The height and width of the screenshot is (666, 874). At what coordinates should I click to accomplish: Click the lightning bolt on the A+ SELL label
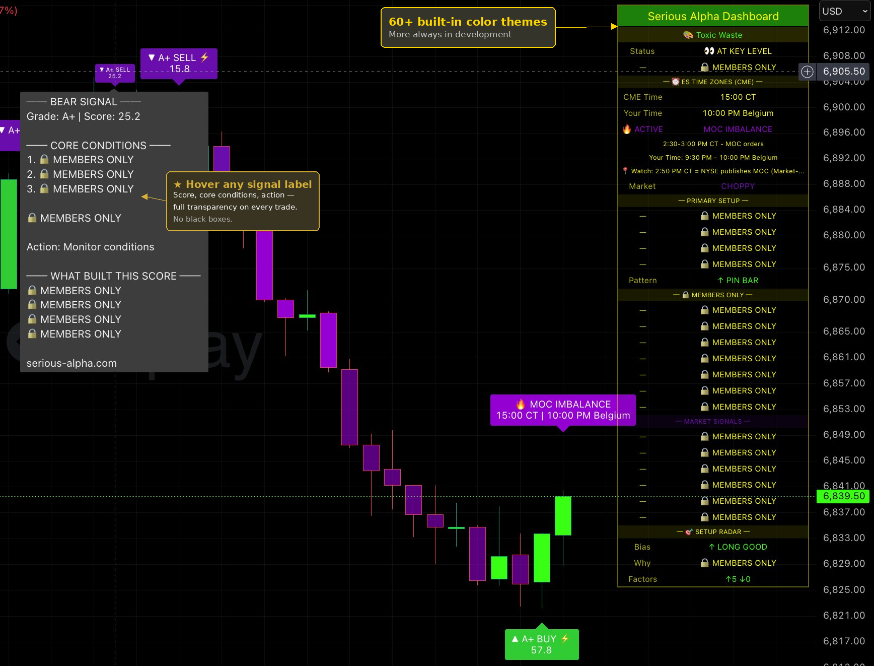point(203,57)
